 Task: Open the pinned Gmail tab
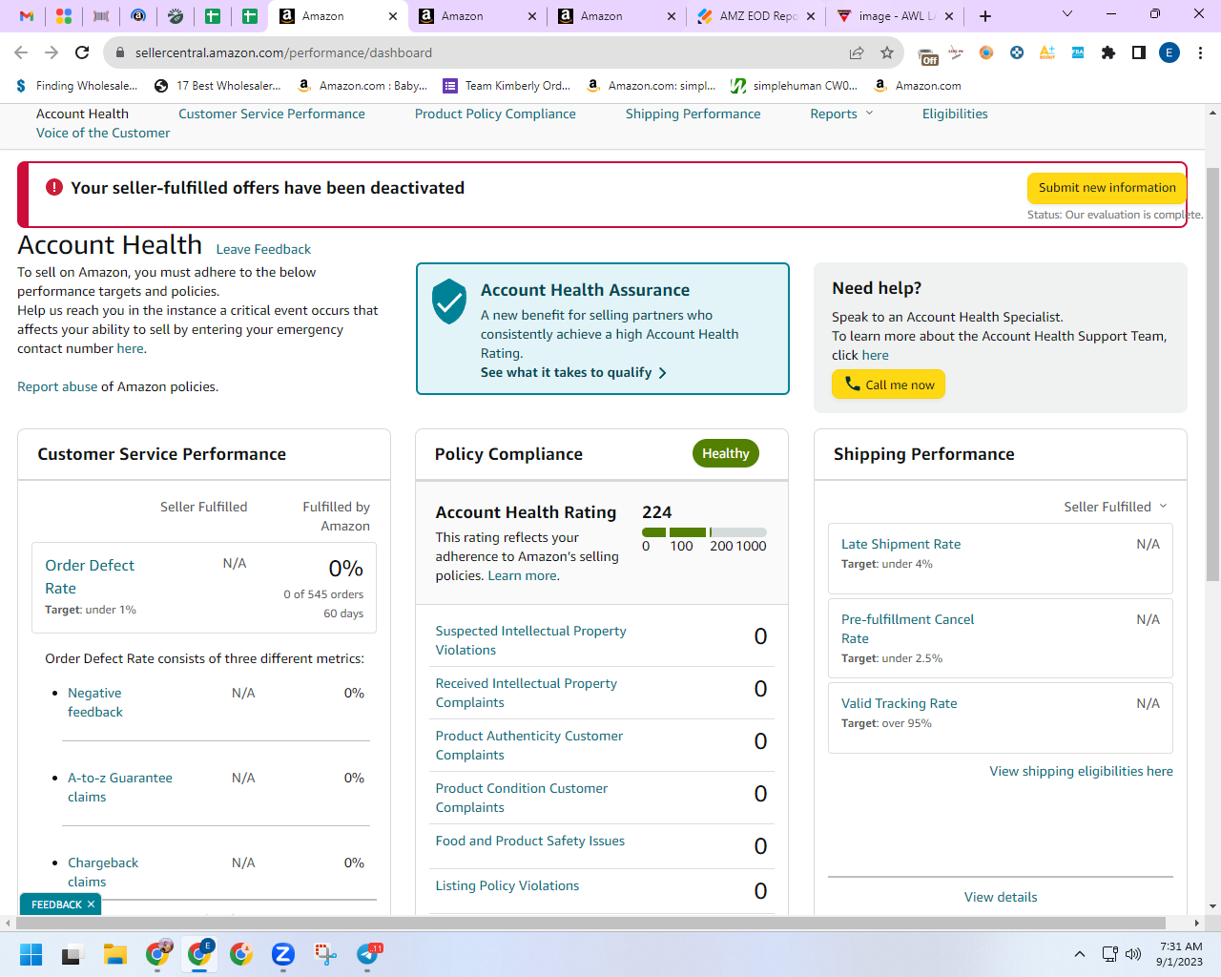click(27, 16)
